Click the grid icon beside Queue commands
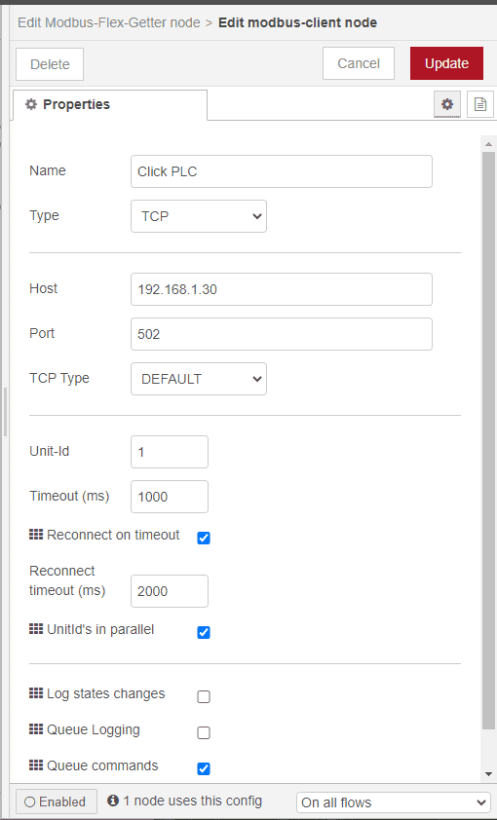 click(x=36, y=765)
